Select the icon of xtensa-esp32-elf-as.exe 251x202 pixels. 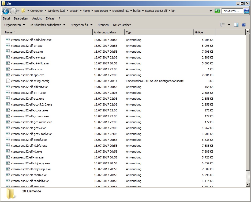[x=8, y=51]
